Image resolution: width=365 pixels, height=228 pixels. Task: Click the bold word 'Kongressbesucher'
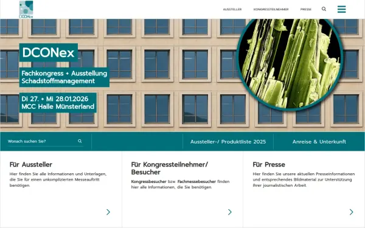point(149,181)
